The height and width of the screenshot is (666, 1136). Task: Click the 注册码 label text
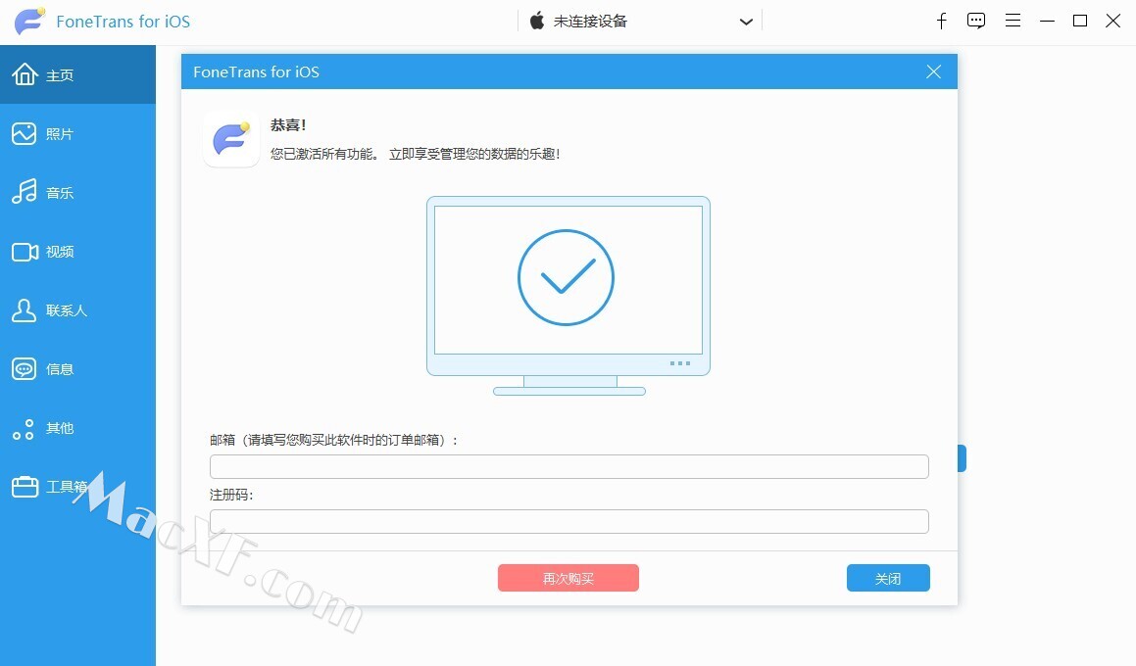coord(231,496)
